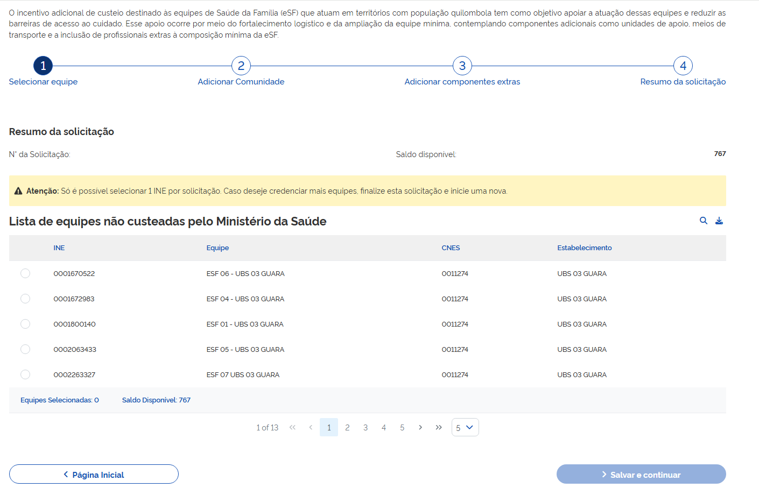Click the Resumo da solicitação step label

pos(683,81)
